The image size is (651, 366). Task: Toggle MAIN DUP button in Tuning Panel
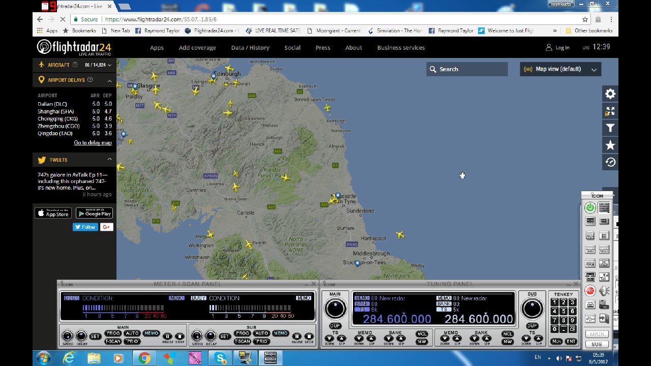click(x=335, y=326)
